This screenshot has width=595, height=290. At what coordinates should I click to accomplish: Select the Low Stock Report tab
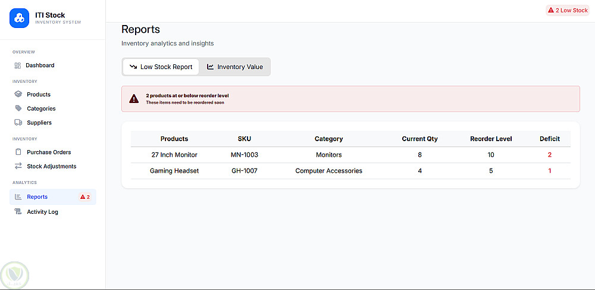click(161, 67)
